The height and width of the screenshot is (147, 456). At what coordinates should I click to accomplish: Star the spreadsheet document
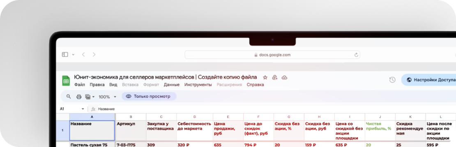(265, 78)
